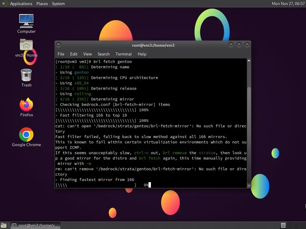
Task: Launch Google Chrome from the desktop
Action: (x=26, y=137)
